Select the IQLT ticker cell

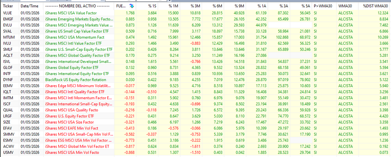9,92
